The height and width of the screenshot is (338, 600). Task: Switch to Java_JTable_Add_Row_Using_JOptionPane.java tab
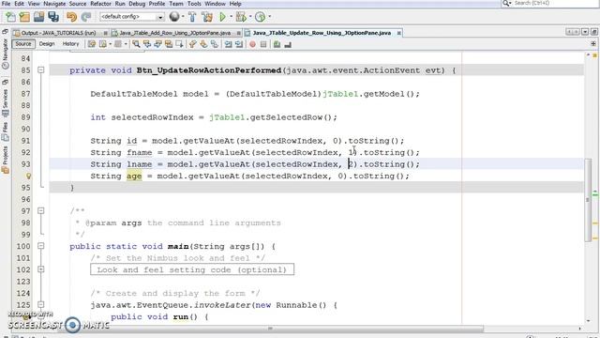pyautogui.click(x=175, y=33)
